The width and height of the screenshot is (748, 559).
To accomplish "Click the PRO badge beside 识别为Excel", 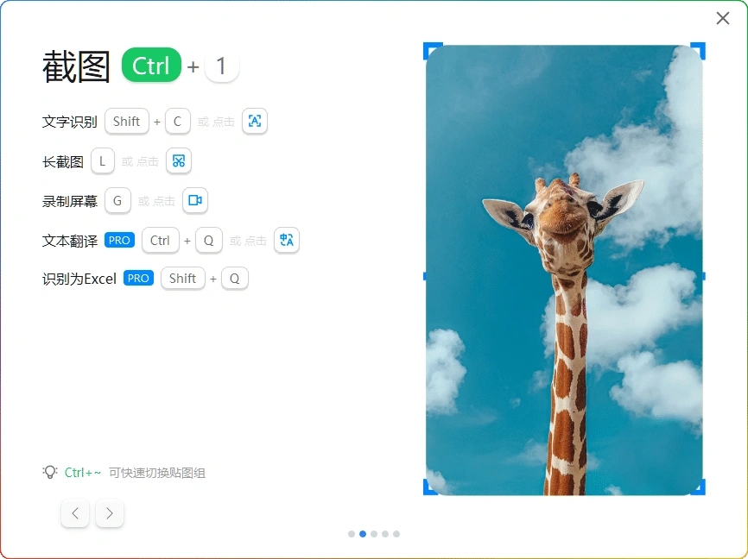I will coord(138,278).
